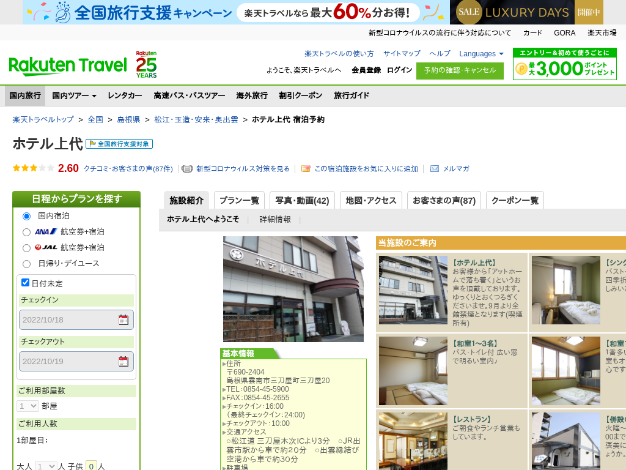Viewport: 626px width, 470px height.
Task: Open the check-out calendar icon
Action: (x=123, y=361)
